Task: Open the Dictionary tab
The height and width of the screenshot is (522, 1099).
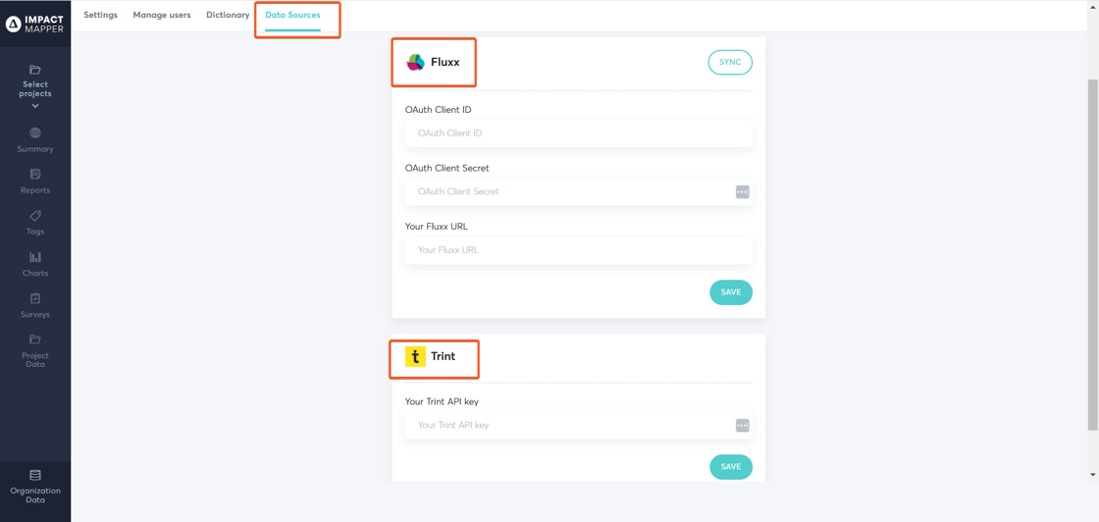Action: (228, 16)
